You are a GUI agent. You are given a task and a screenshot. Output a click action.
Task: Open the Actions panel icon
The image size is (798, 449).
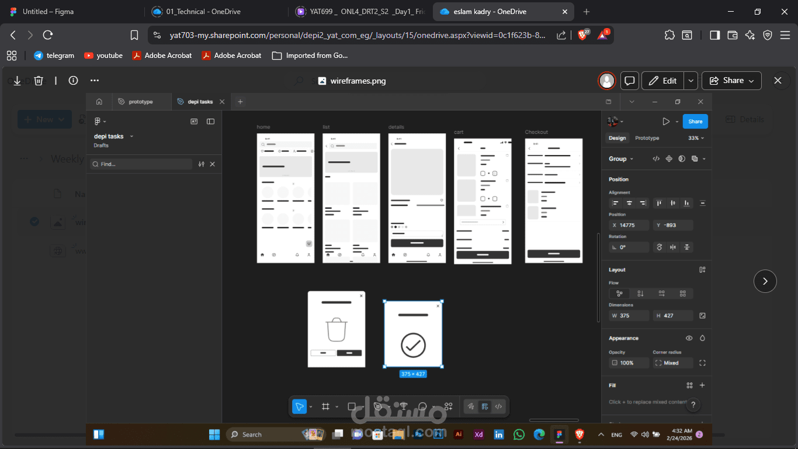448,406
